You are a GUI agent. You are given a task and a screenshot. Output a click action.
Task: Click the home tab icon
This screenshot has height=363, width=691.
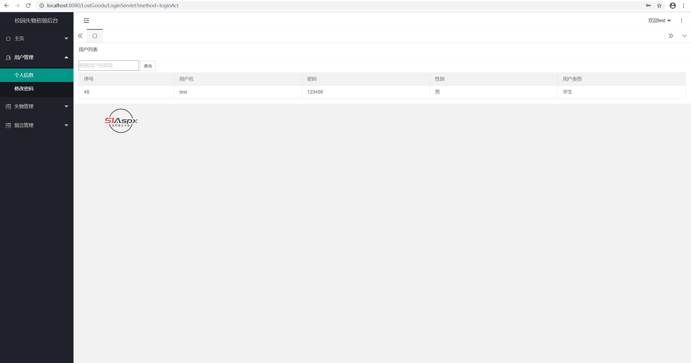[x=95, y=36]
